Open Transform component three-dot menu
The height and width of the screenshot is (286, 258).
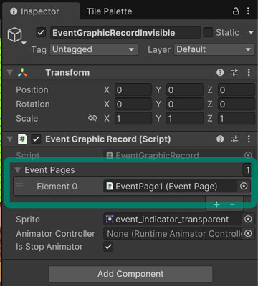pos(249,72)
